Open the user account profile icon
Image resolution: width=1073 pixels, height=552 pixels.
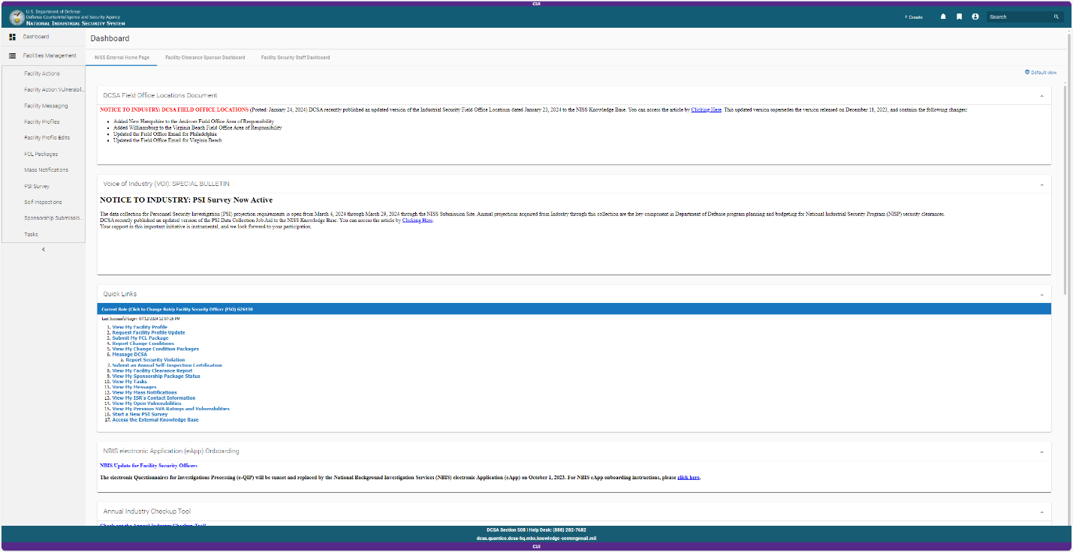coord(975,16)
